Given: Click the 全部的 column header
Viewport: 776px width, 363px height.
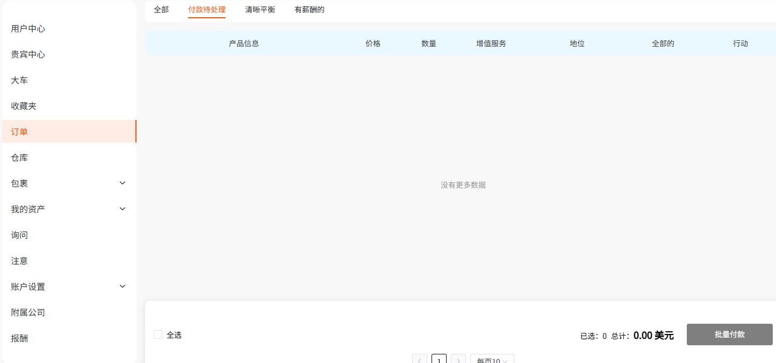Looking at the screenshot, I should pyautogui.click(x=663, y=44).
